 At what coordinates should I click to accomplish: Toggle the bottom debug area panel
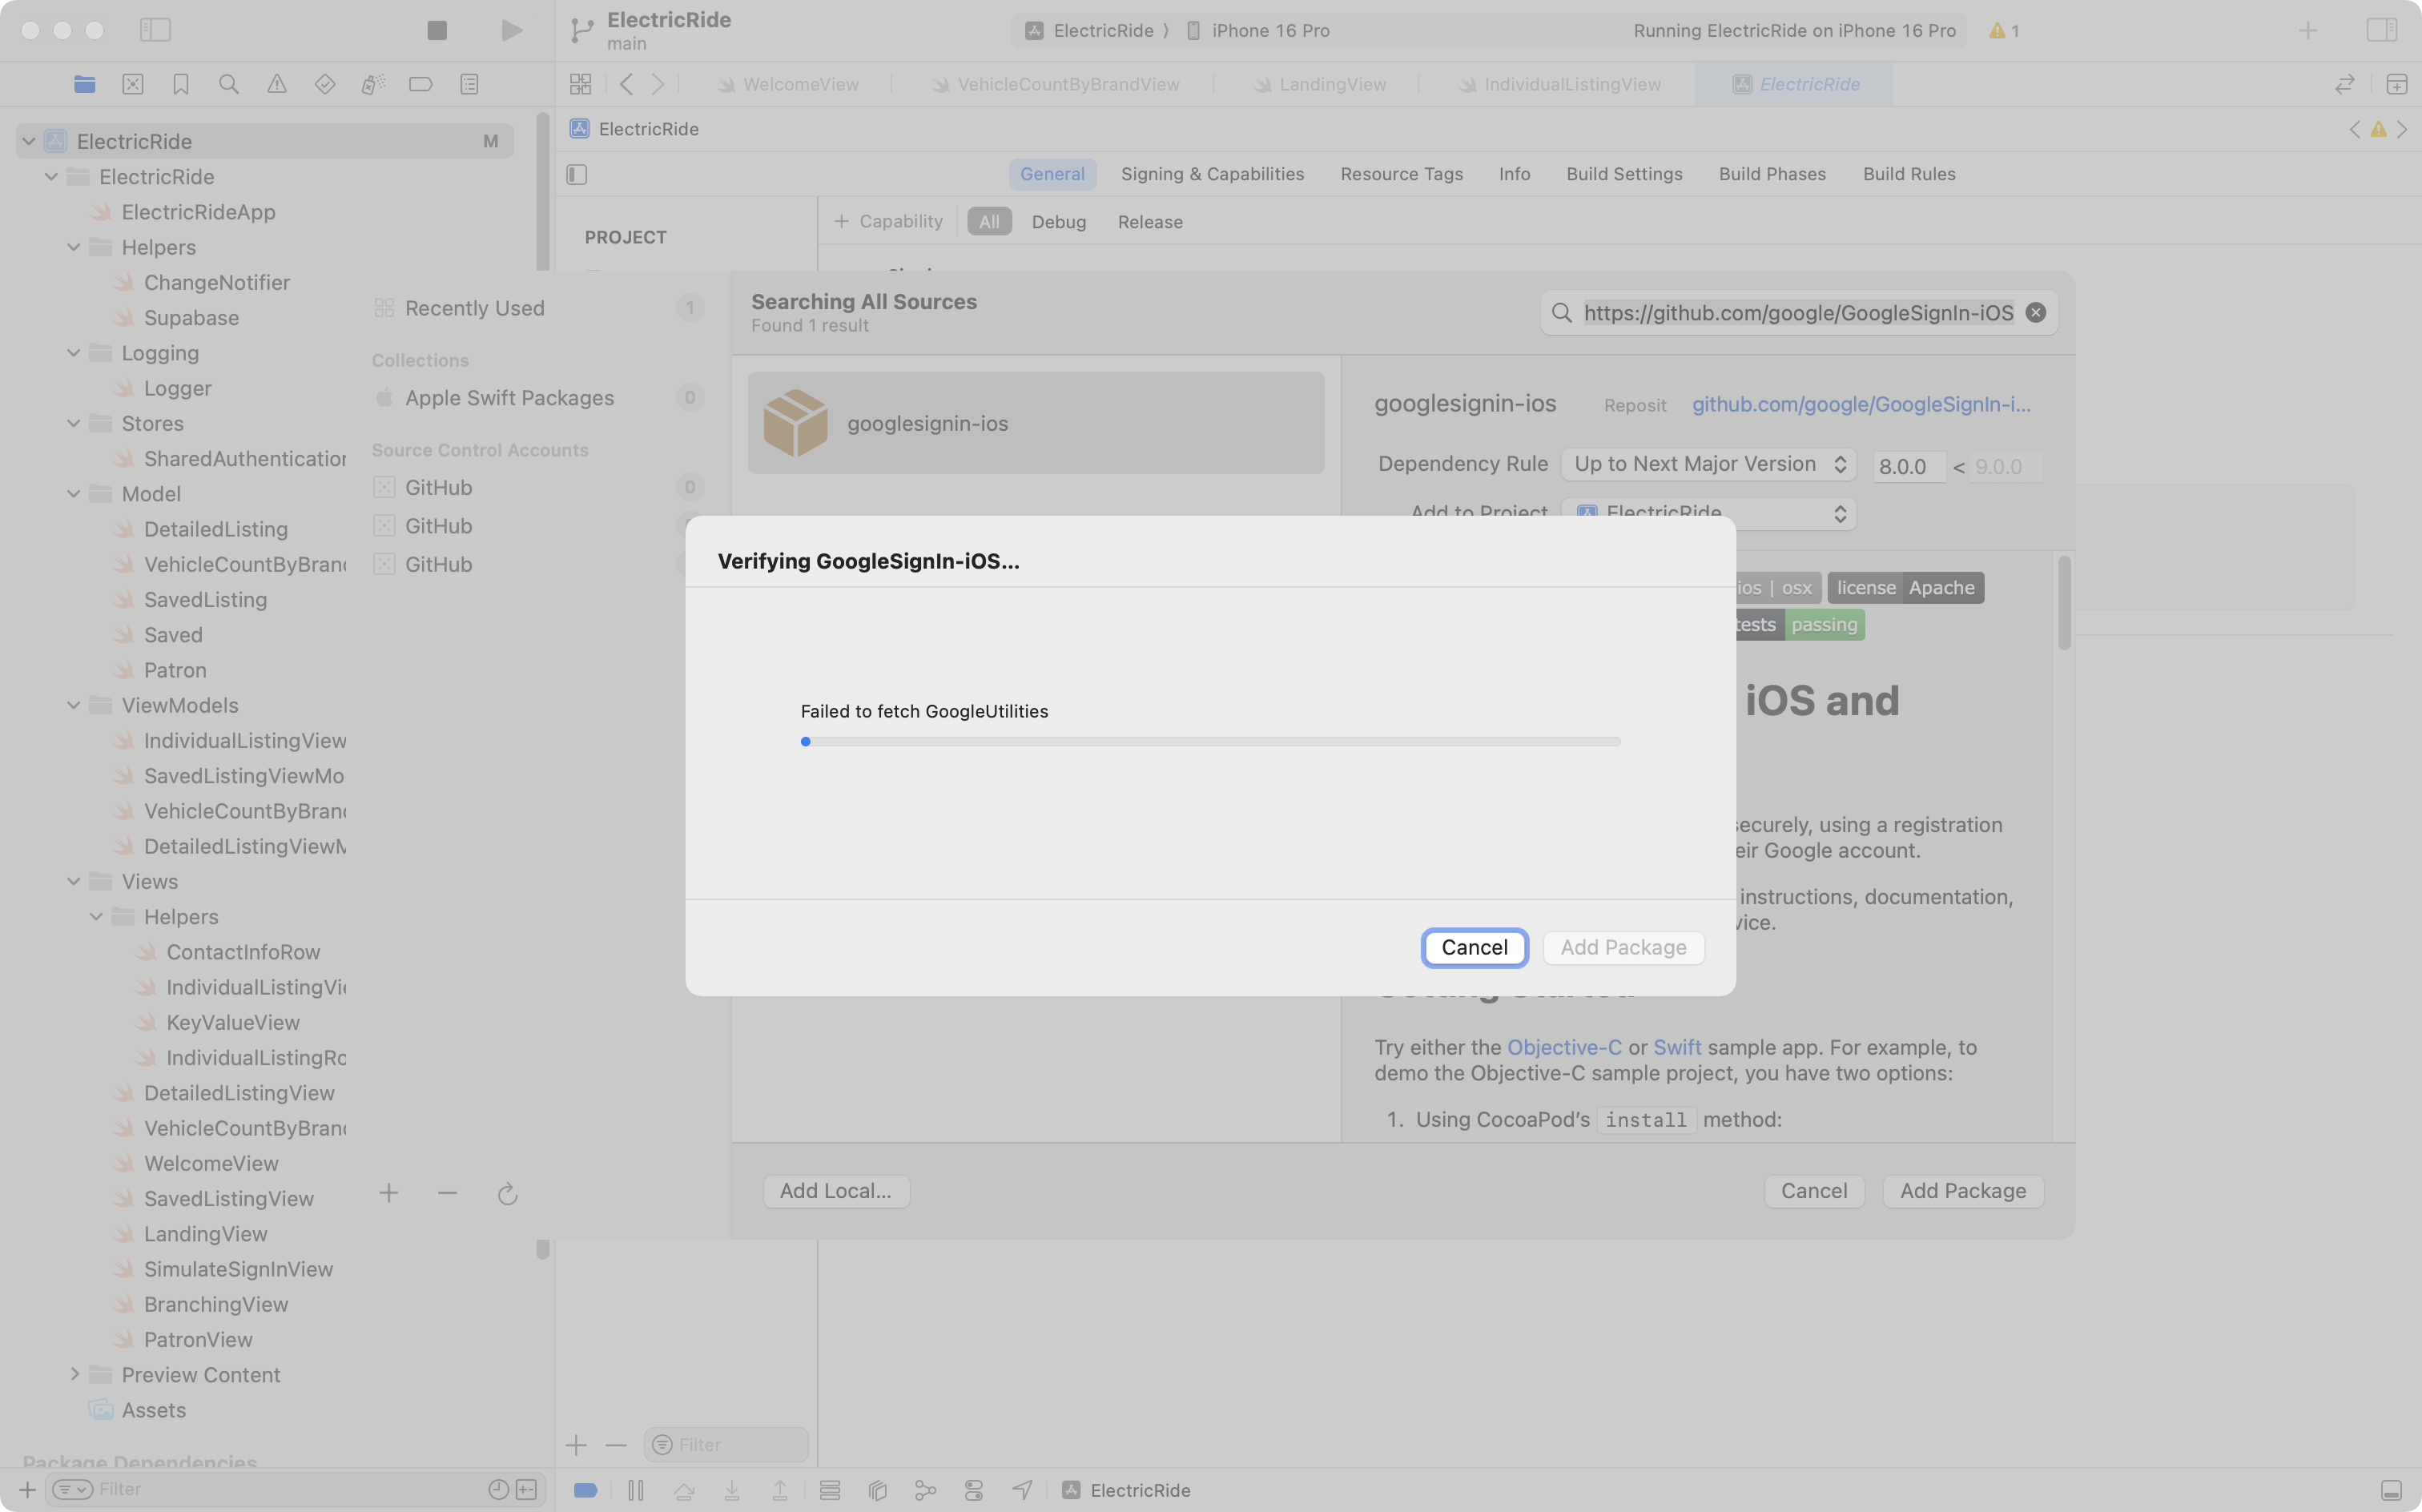click(2390, 1490)
